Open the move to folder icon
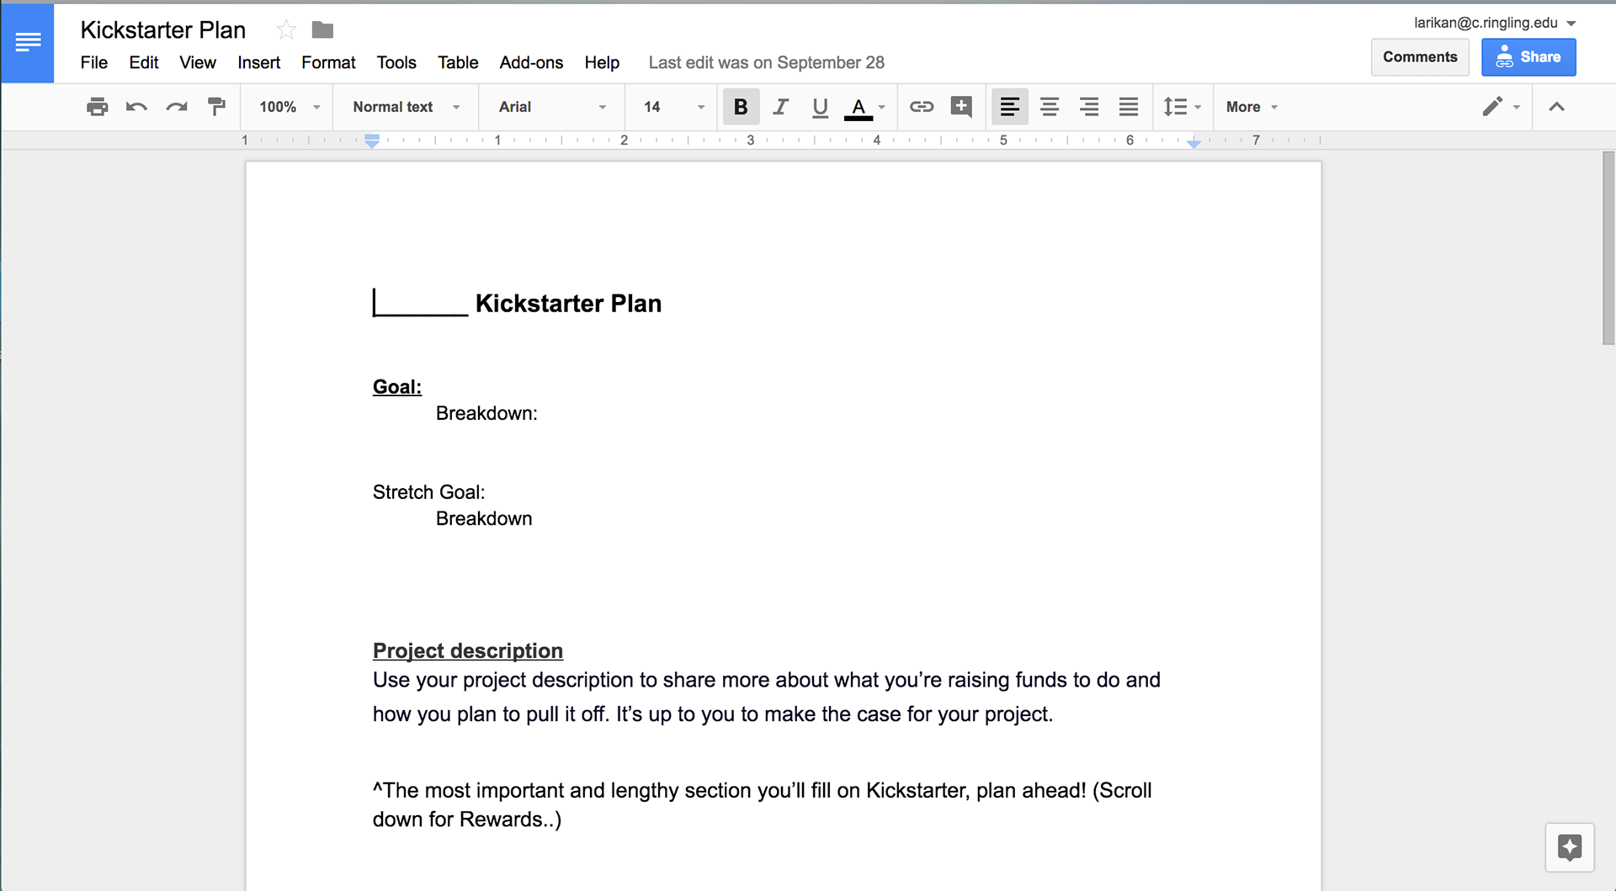This screenshot has width=1616, height=891. coord(322,30)
